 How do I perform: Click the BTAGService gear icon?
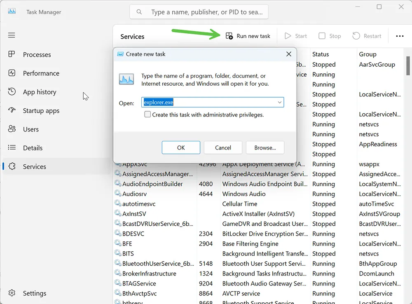tap(118, 283)
